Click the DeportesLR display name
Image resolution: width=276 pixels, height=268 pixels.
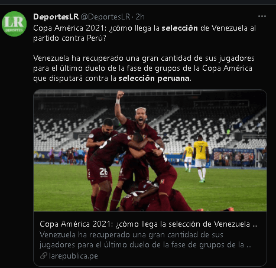pos(56,17)
